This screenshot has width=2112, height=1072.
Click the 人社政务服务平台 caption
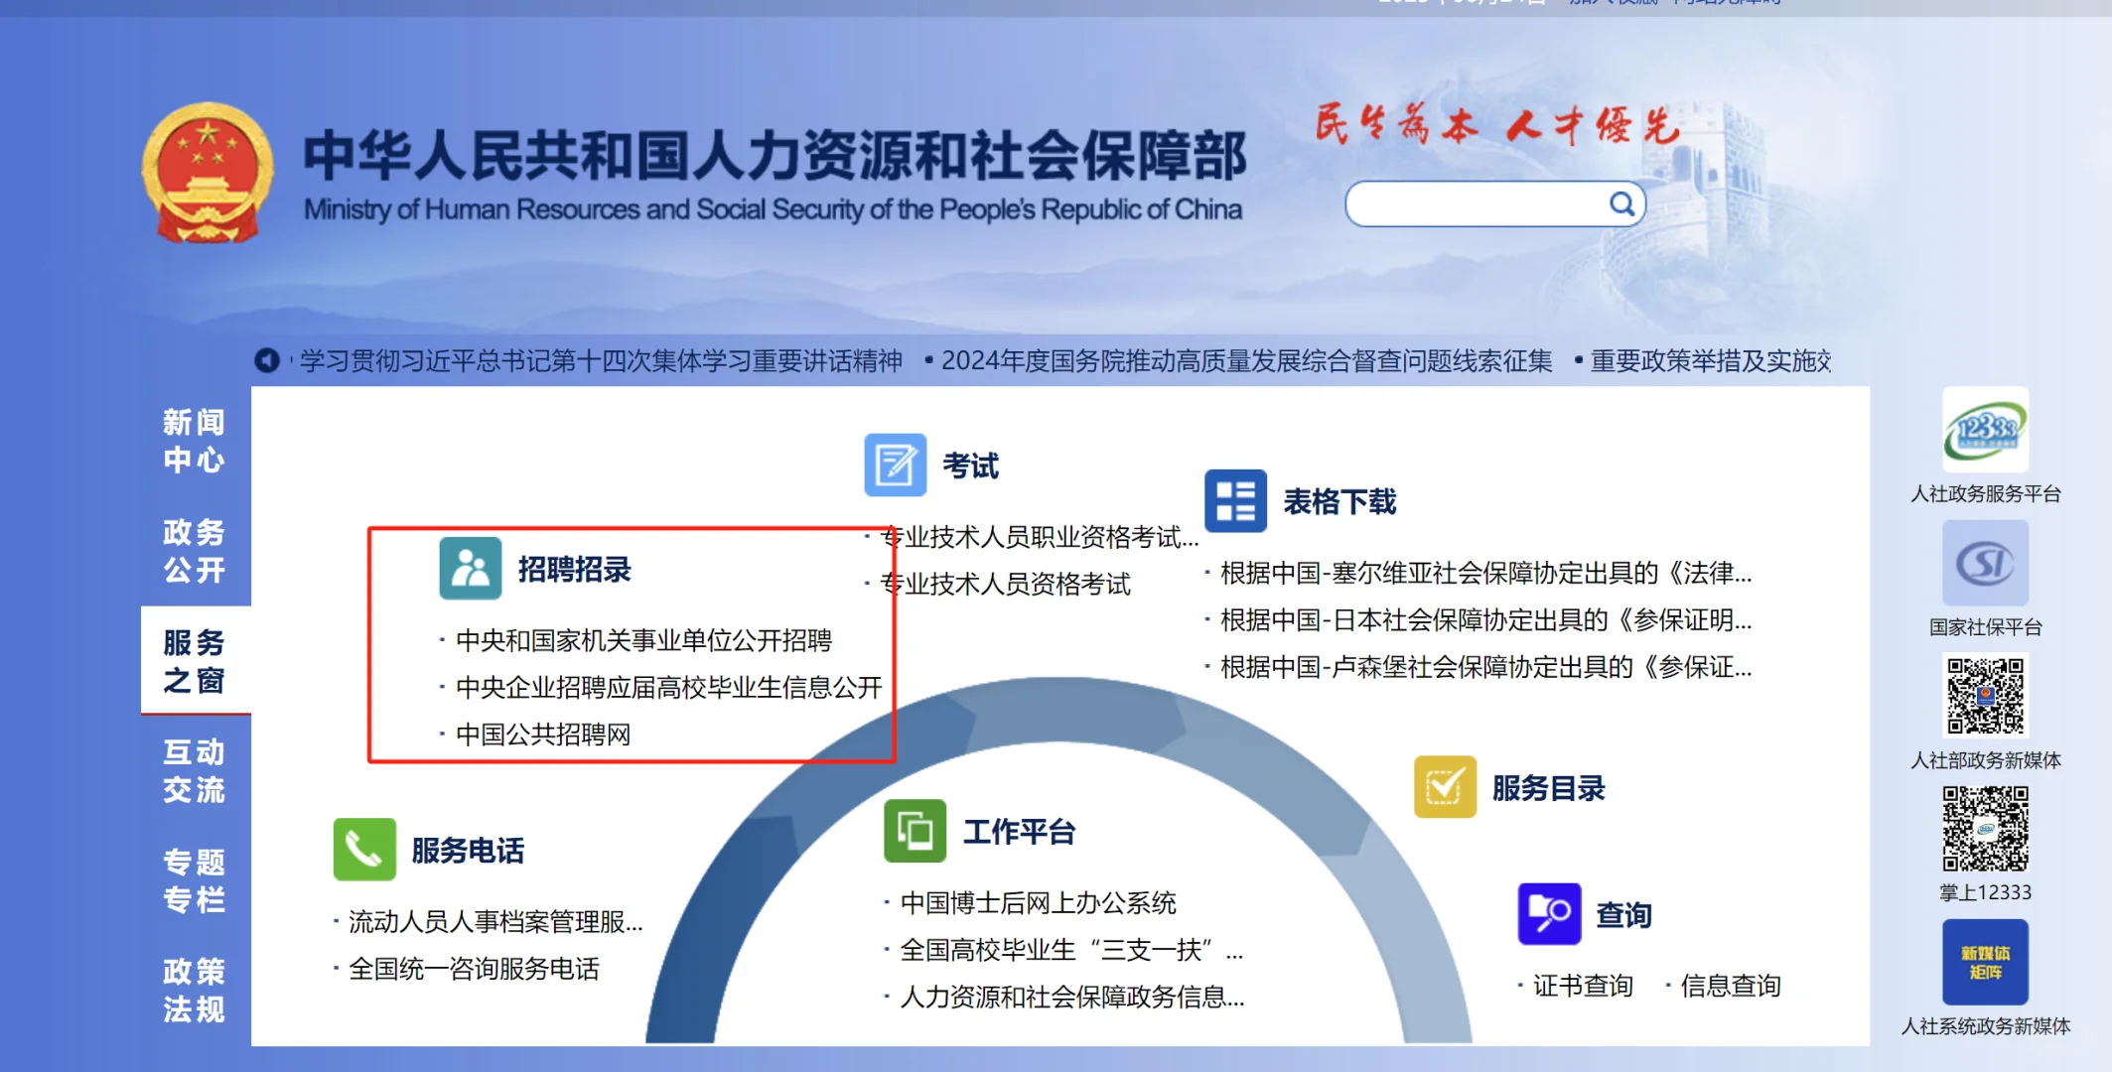point(1985,493)
